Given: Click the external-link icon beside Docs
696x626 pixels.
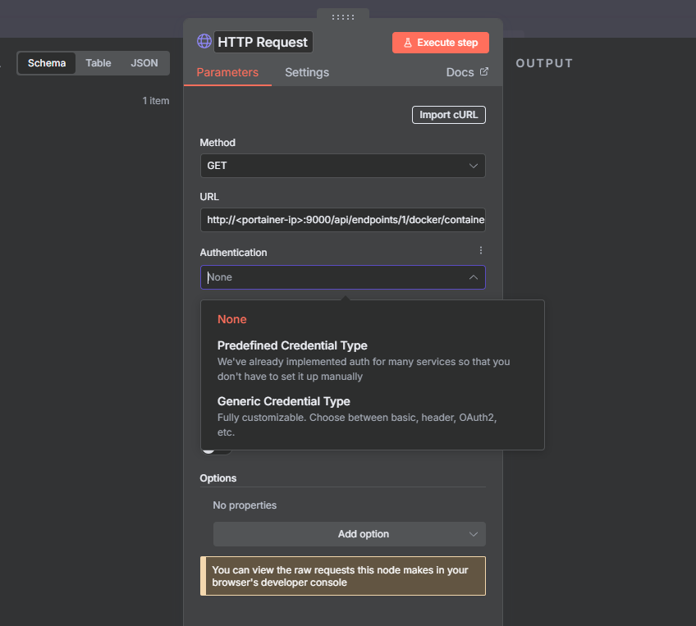Looking at the screenshot, I should tap(484, 72).
